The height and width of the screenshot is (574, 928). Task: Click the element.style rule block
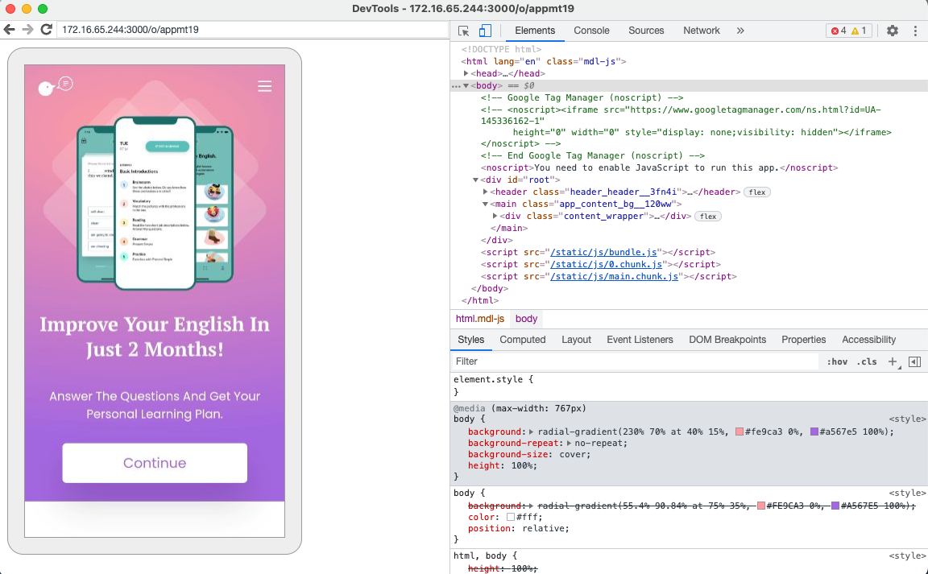tap(689, 386)
